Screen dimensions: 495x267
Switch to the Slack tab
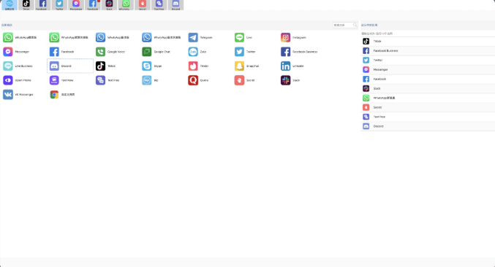(109, 5)
